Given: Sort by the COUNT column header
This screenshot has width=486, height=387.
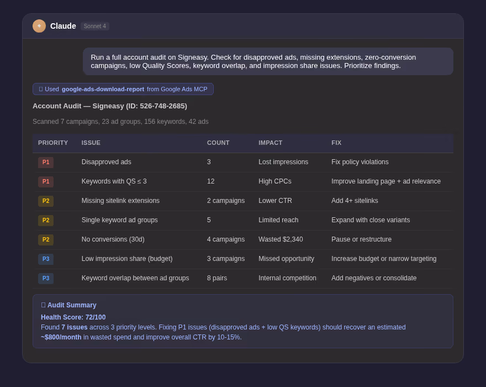Looking at the screenshot, I should pyautogui.click(x=218, y=143).
